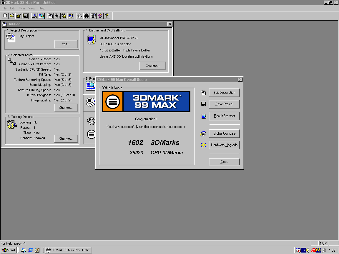Click the 3DMark 99 Max Pro taskbar button
339x254 pixels.
(x=69, y=250)
